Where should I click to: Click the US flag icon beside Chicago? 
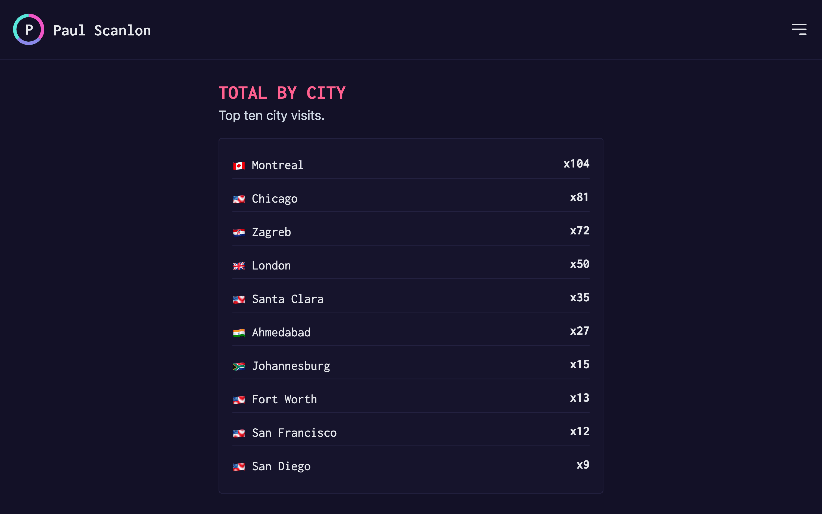point(239,199)
